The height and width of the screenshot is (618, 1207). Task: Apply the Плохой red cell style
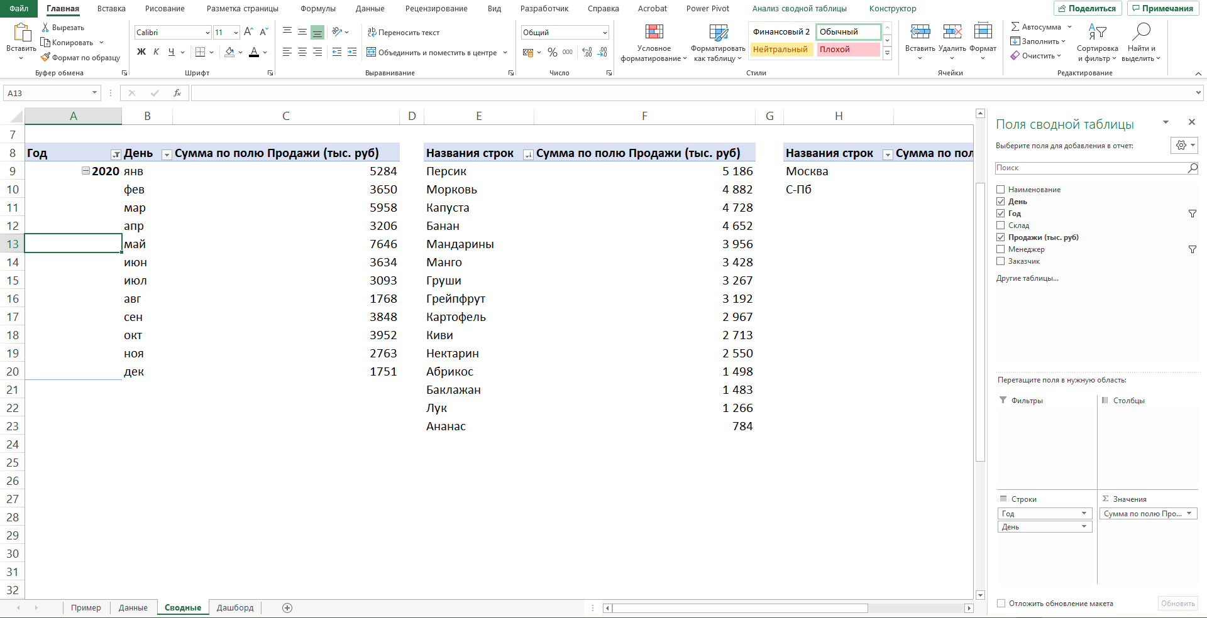pos(847,50)
